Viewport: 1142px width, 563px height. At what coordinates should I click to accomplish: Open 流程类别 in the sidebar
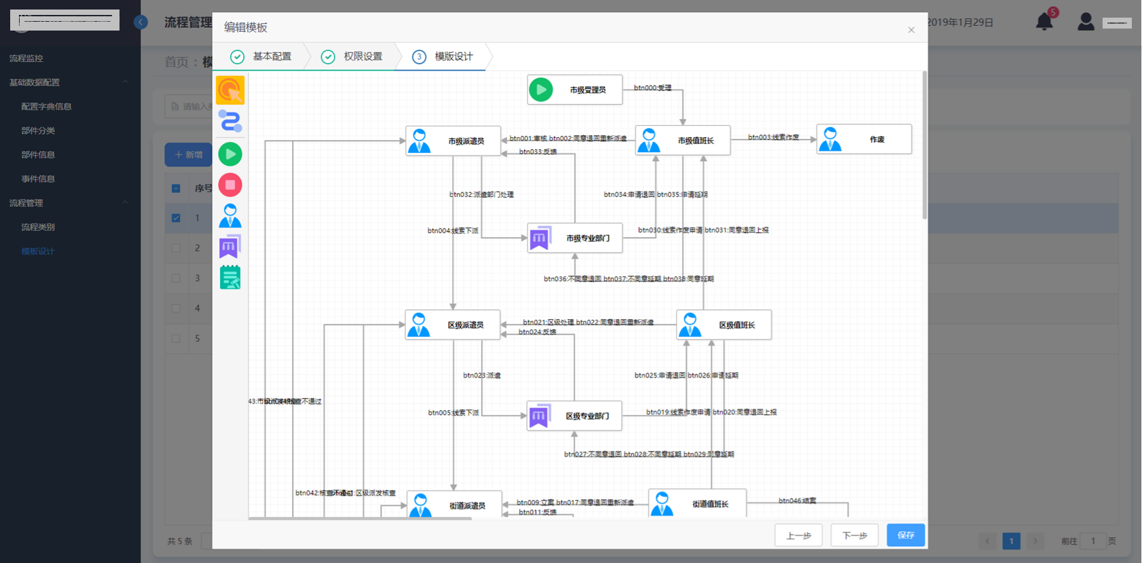coord(38,227)
